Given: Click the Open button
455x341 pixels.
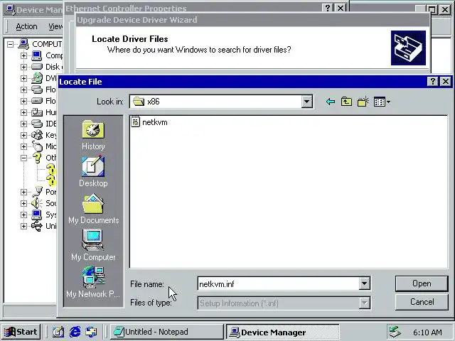Looking at the screenshot, I should point(422,283).
